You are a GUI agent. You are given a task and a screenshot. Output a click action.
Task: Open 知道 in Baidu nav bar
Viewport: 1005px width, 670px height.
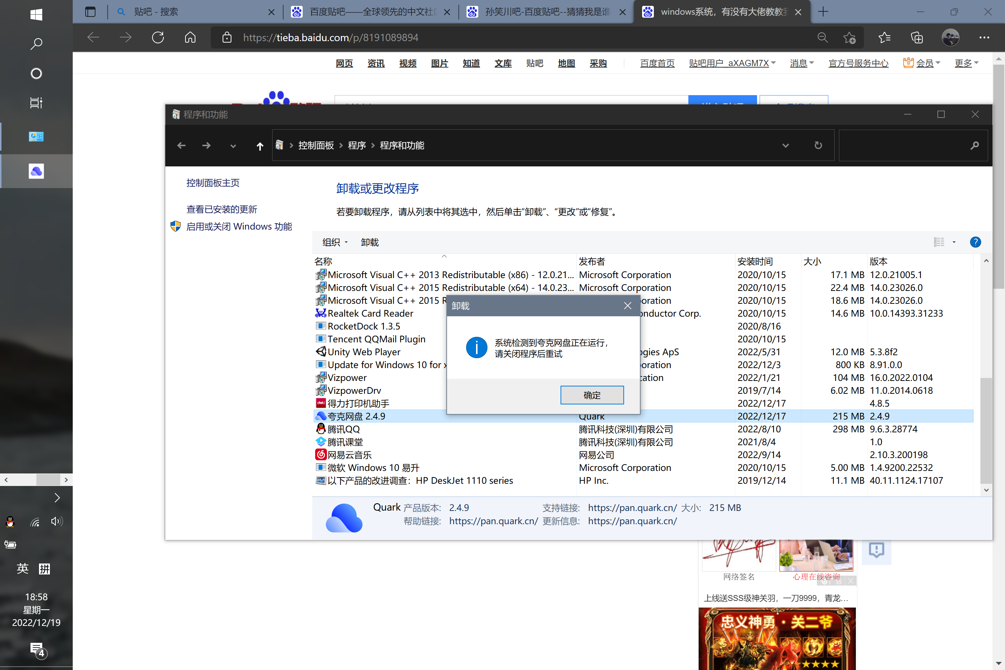click(x=471, y=63)
